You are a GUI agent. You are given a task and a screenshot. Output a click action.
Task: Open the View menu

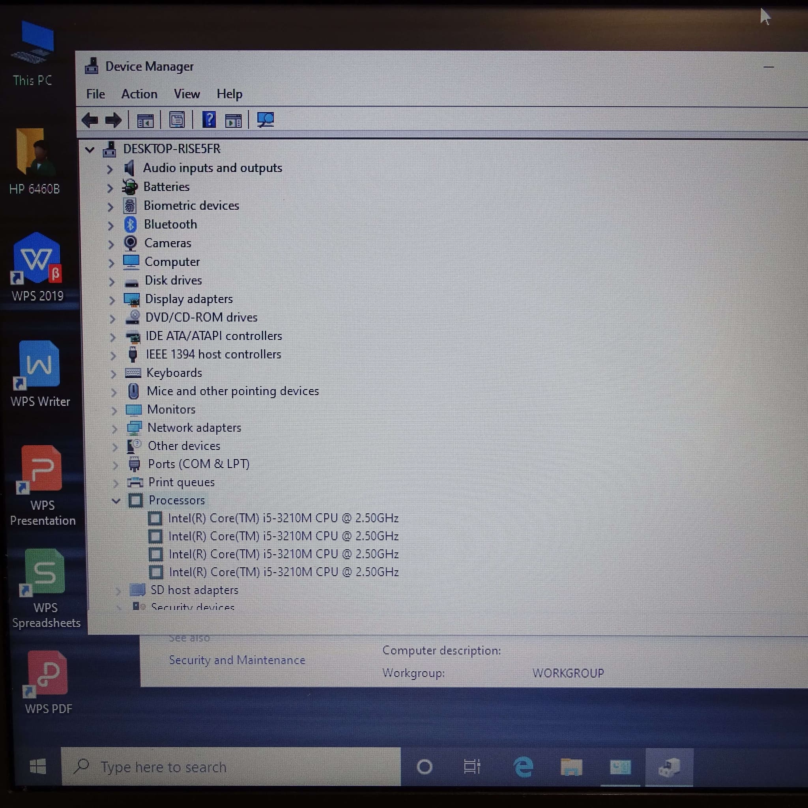187,94
